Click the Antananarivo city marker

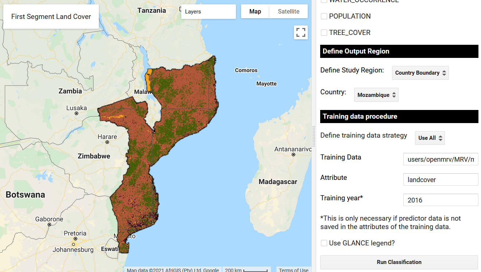(x=294, y=155)
